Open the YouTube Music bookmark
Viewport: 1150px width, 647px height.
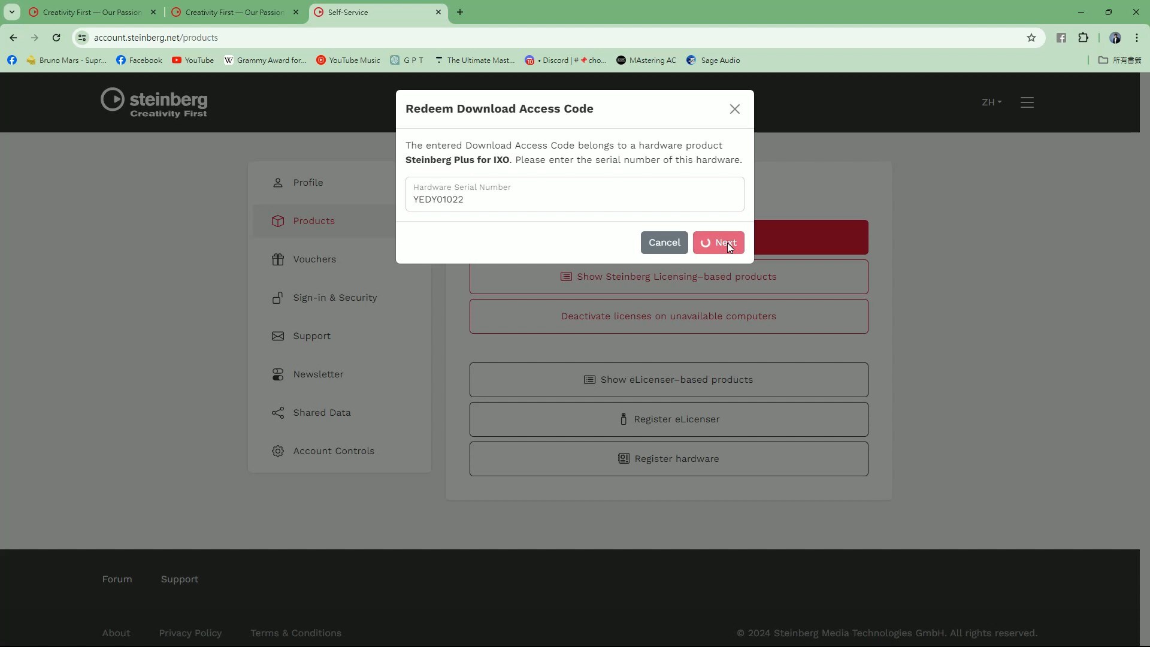click(348, 61)
